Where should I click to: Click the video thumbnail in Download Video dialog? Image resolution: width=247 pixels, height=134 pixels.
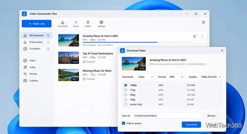134,64
